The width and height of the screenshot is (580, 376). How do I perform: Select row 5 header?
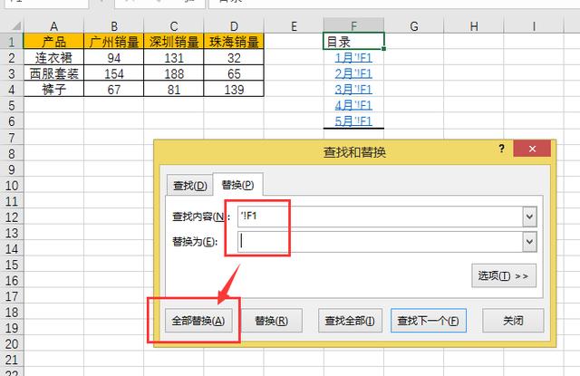click(12, 106)
